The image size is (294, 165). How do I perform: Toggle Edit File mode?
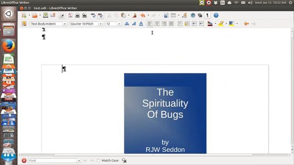tap(62, 15)
